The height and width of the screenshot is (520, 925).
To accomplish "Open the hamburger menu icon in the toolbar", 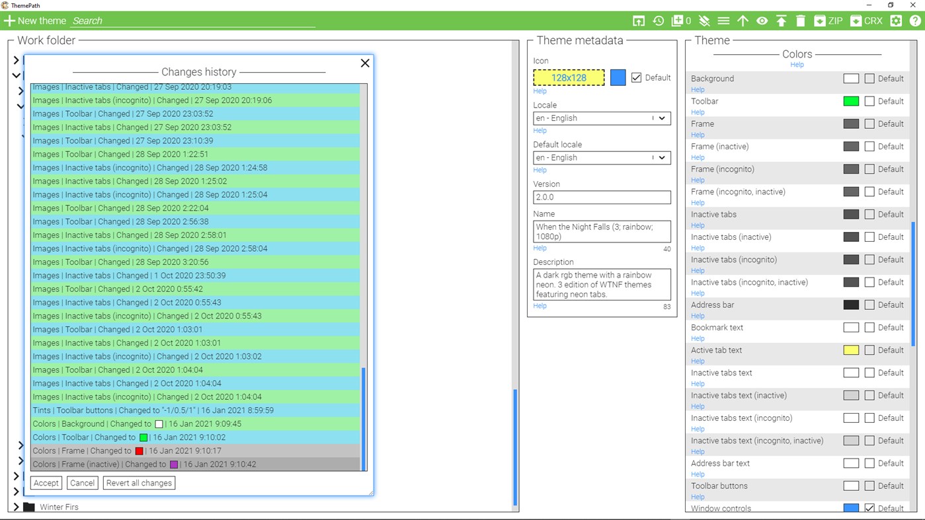I will (723, 20).
